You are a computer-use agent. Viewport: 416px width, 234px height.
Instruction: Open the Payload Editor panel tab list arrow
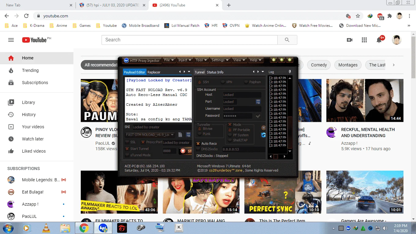[189, 72]
